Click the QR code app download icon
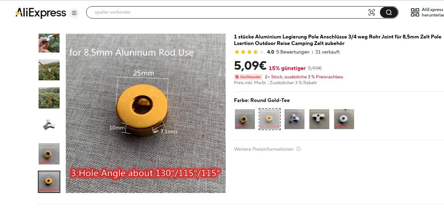Image resolution: width=444 pixels, height=217 pixels. (415, 13)
